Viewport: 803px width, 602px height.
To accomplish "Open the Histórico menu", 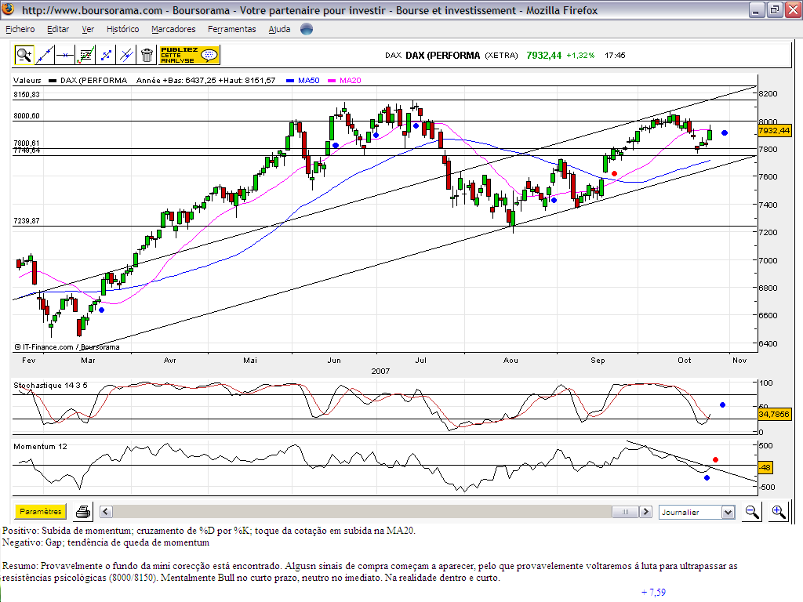I will [x=122, y=29].
